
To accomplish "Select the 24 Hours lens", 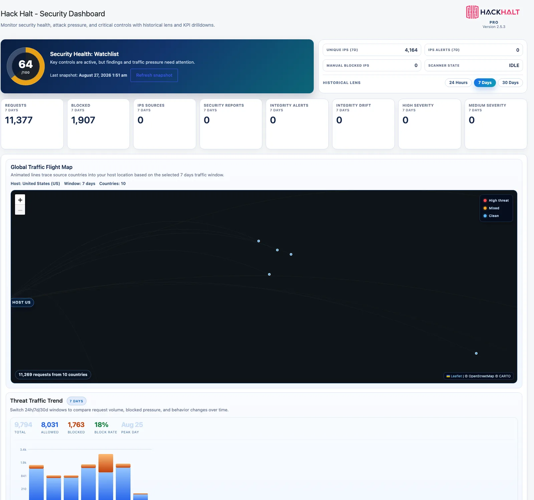I will pyautogui.click(x=458, y=83).
